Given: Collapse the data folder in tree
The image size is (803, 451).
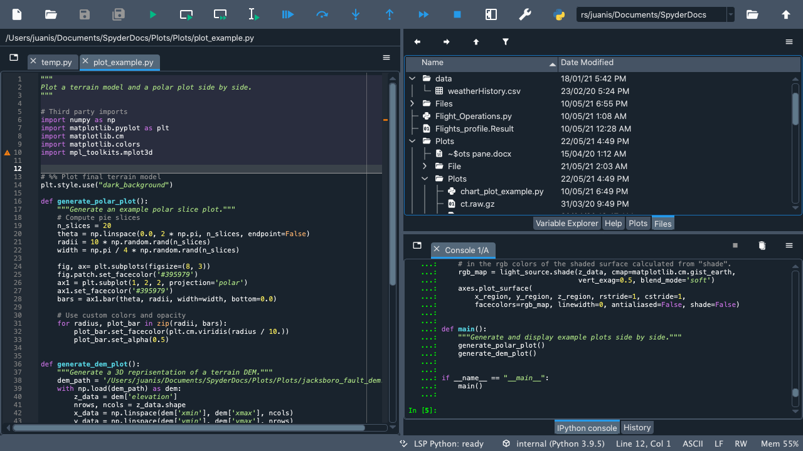Looking at the screenshot, I should click(412, 78).
